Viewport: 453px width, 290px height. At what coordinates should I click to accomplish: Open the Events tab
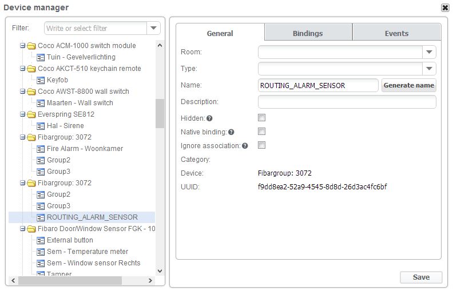coord(396,33)
